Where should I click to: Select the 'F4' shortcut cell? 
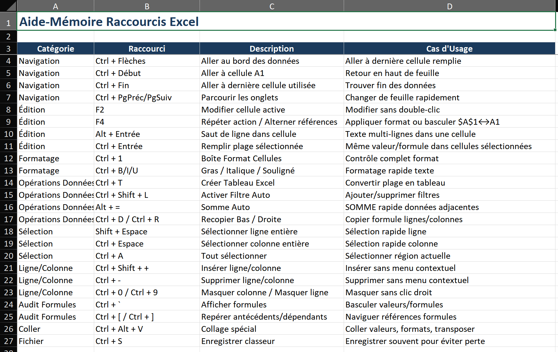pos(147,122)
